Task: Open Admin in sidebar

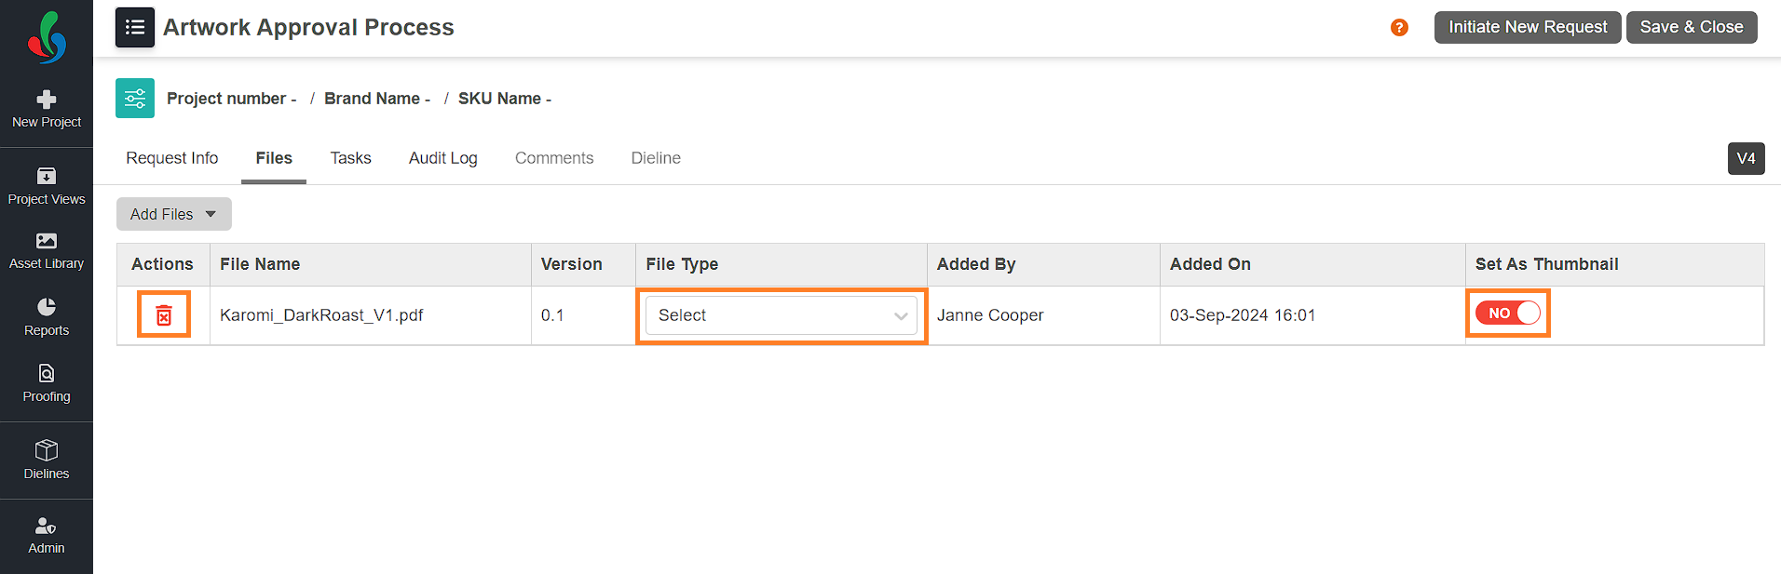Action: 47,536
